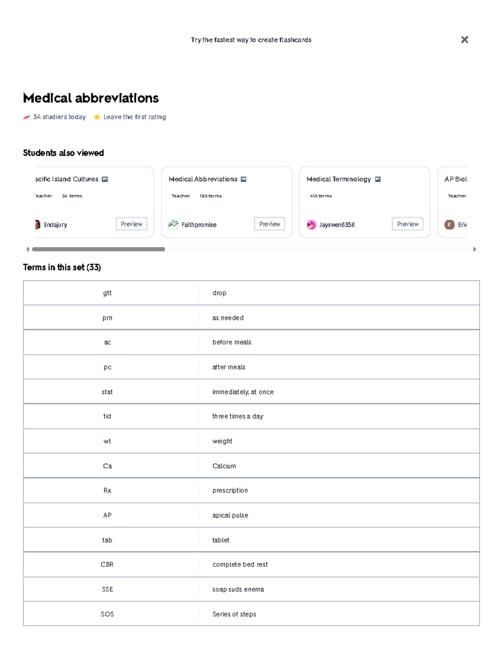The width and height of the screenshot is (503, 652).
Task: Dismiss the create flashcards banner
Action: (465, 39)
